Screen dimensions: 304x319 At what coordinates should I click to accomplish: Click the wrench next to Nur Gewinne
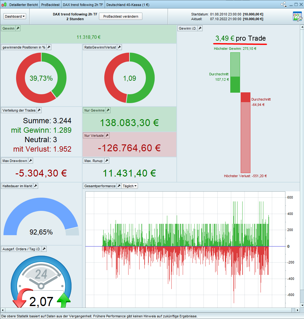pos(108,110)
